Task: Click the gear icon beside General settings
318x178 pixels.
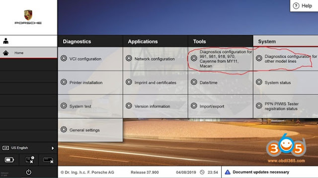Action: coord(64,130)
